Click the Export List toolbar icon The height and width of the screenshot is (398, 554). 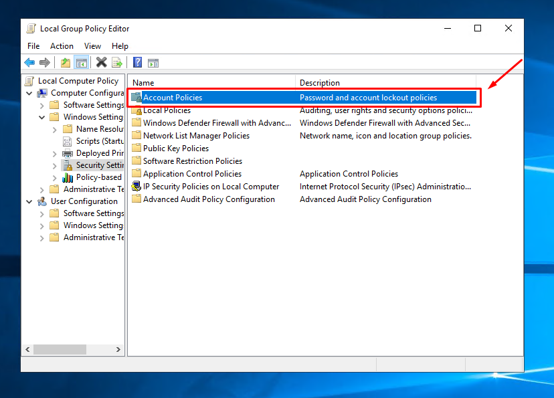pos(117,63)
